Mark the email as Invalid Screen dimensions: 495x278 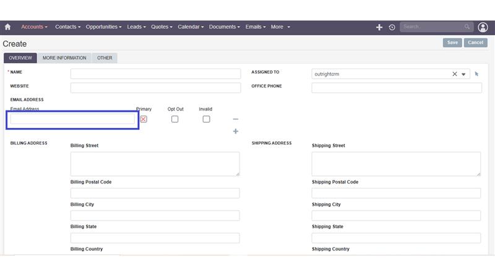(206, 119)
